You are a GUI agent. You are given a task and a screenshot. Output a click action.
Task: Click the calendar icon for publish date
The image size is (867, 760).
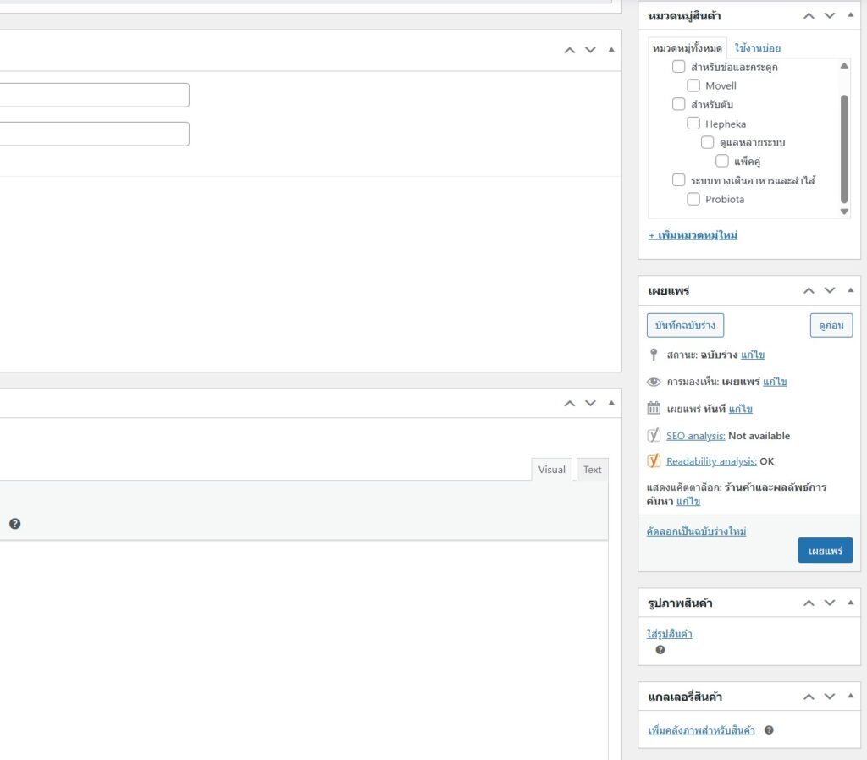[x=654, y=408]
